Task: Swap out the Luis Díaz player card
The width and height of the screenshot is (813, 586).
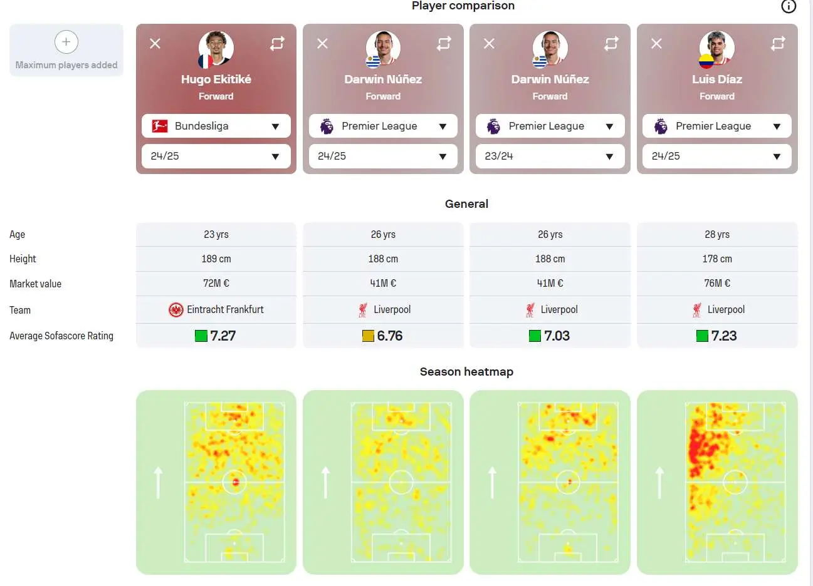Action: [778, 43]
